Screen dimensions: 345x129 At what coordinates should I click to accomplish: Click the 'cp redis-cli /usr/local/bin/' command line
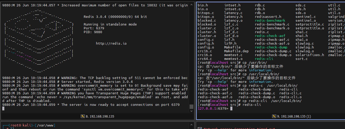point(250,101)
